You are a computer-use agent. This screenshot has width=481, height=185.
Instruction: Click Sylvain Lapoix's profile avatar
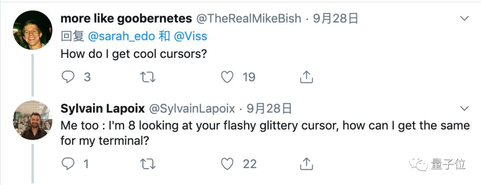point(33,120)
